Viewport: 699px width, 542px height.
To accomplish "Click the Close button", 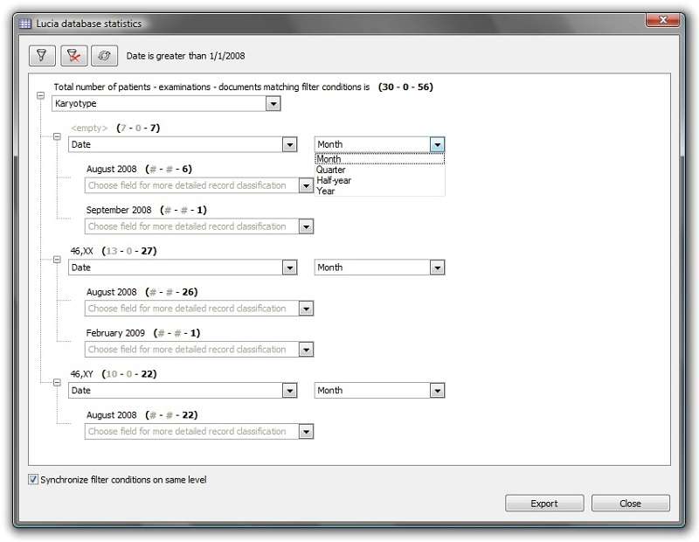I will (630, 504).
